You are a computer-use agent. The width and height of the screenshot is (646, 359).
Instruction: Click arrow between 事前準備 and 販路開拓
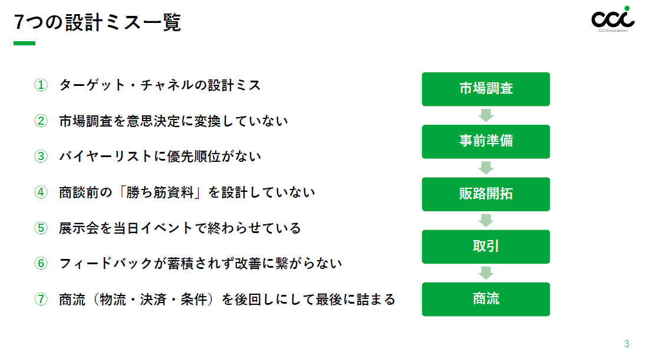[x=486, y=168]
